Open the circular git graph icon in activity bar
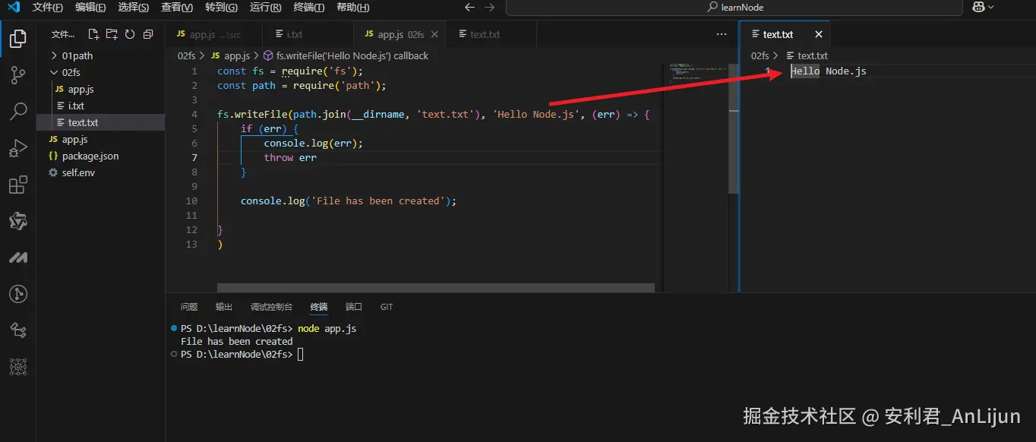This screenshot has width=1036, height=442. click(x=18, y=294)
